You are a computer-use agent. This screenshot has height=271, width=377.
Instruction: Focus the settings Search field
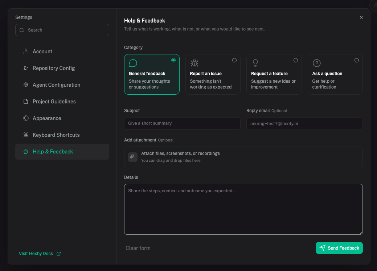click(62, 30)
